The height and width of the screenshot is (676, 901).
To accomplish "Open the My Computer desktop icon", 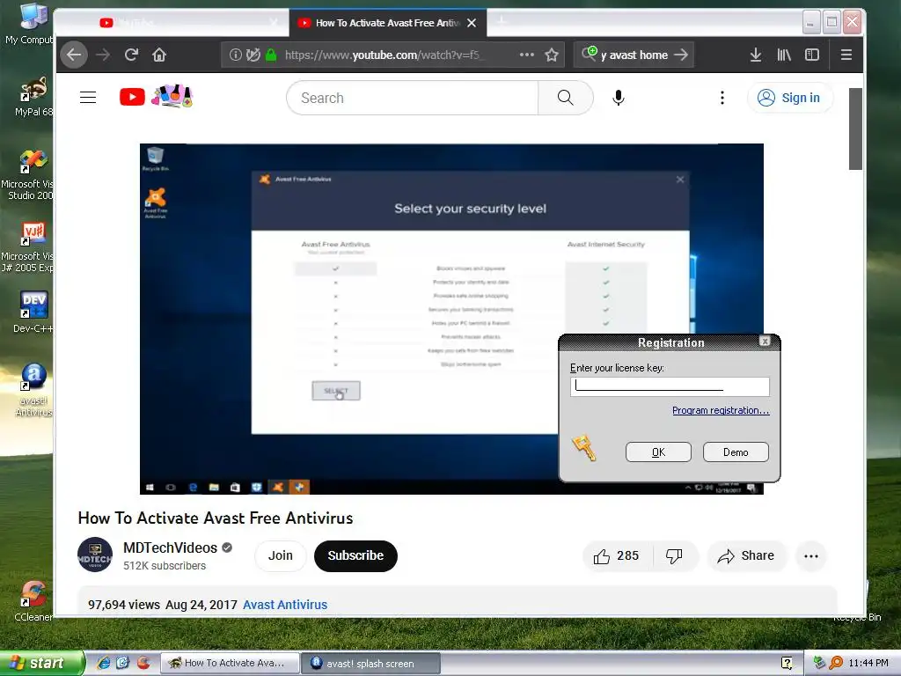I will (30, 24).
